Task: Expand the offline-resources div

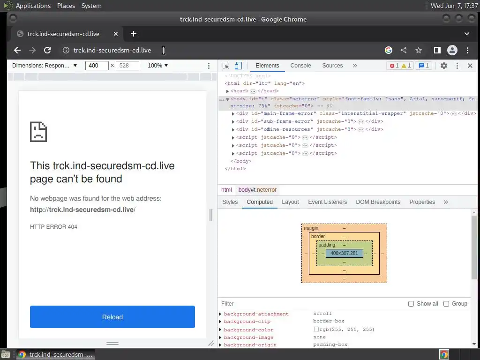Action: [x=233, y=130]
